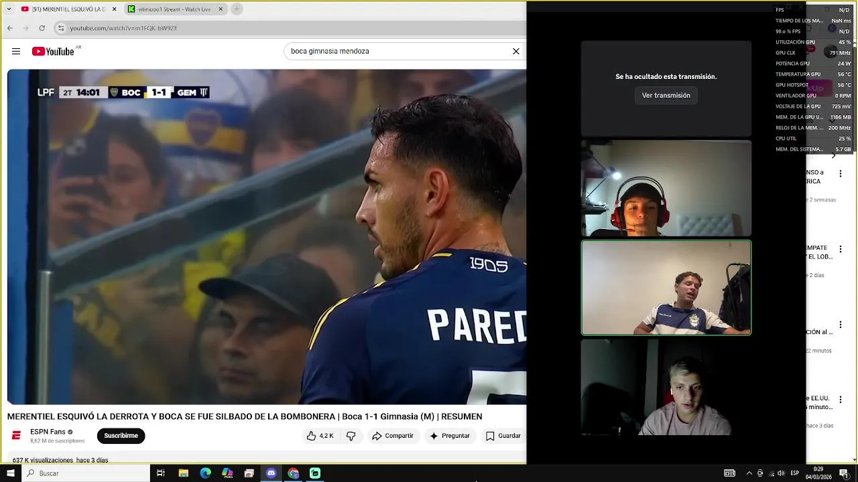The image size is (858, 482).
Task: Open the Windows Start menu
Action: coord(10,473)
